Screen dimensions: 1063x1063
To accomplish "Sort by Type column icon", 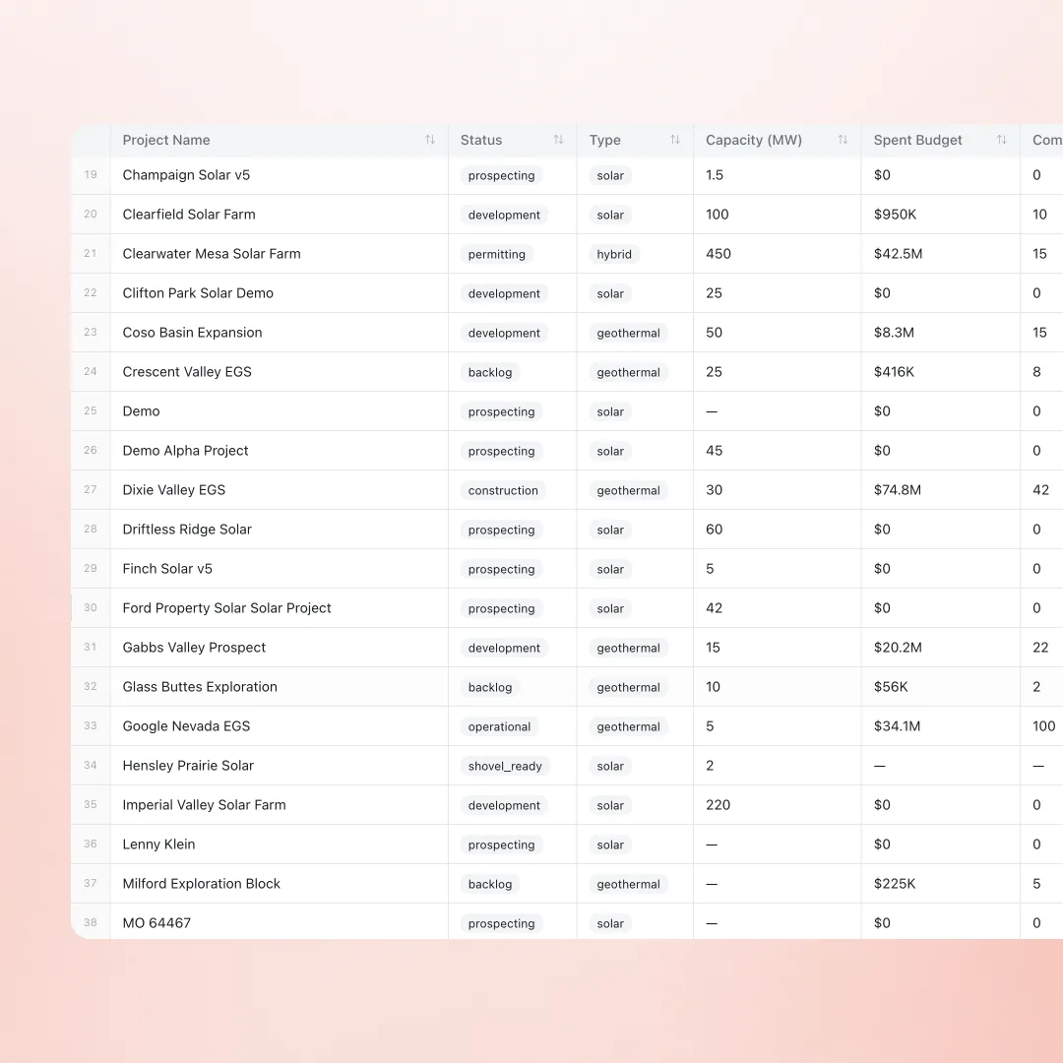I will pos(674,140).
